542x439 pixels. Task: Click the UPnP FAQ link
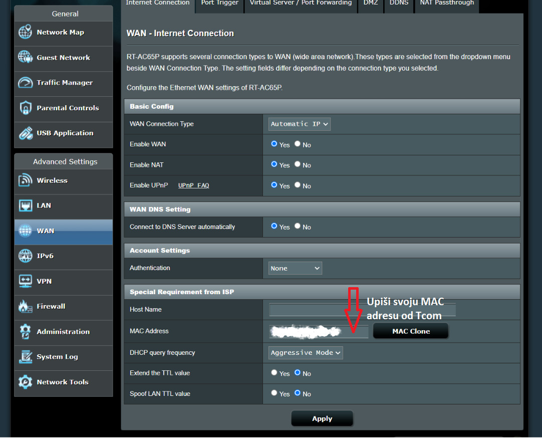193,185
